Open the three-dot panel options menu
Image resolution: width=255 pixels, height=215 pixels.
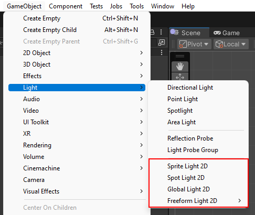161,32
